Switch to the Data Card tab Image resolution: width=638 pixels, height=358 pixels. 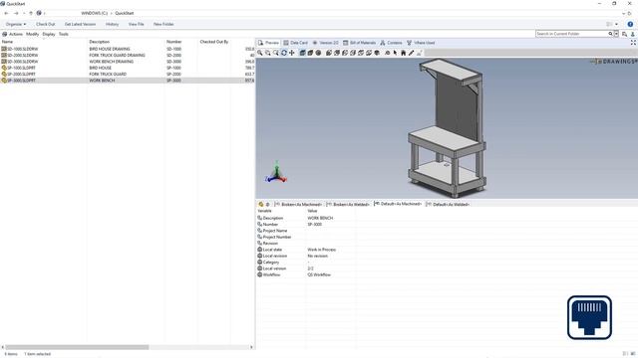coord(295,43)
